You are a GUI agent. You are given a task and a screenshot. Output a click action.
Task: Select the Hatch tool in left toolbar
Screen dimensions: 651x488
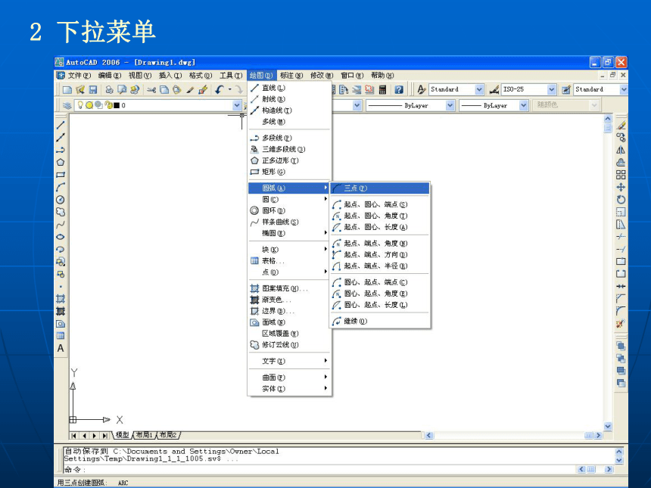[x=61, y=299]
